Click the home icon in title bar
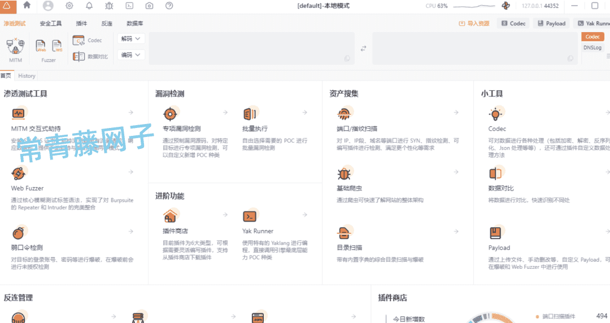 pyautogui.click(x=27, y=6)
